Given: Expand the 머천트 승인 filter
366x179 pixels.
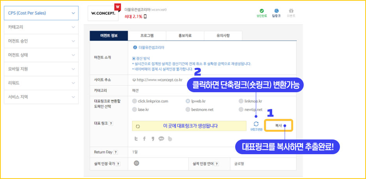Looking at the screenshot, I should [x=41, y=41].
